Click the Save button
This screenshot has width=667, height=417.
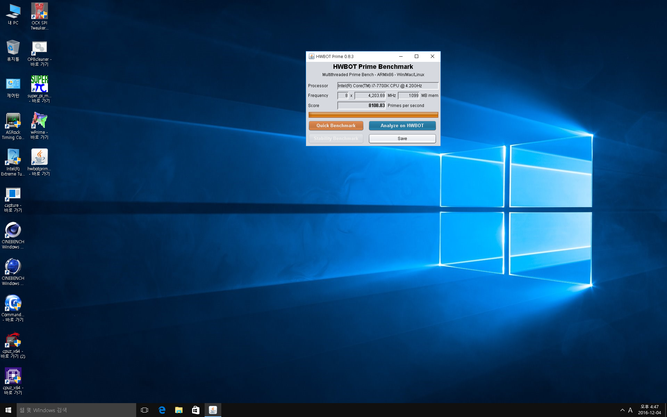click(402, 138)
